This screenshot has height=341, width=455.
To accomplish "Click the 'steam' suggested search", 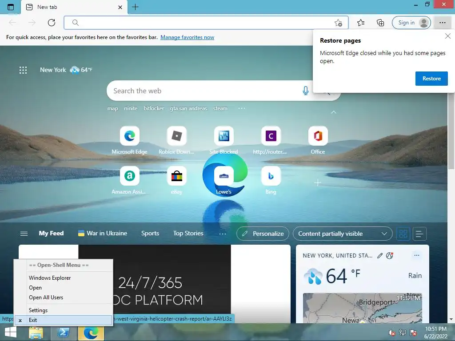I will pos(220,108).
